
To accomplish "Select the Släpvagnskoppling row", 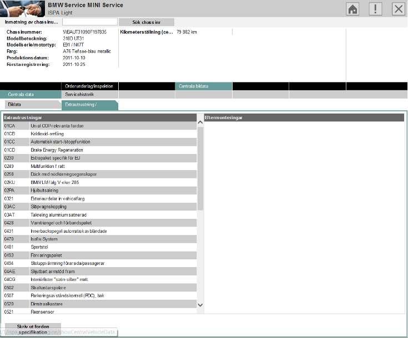I will click(x=100, y=207).
